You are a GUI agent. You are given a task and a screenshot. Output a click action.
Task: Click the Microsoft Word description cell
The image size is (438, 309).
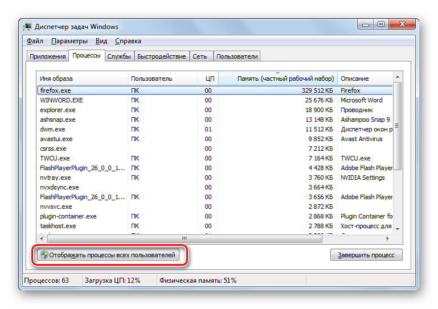(362, 100)
